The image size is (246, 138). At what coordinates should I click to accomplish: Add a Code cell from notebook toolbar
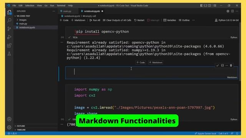point(64,20)
